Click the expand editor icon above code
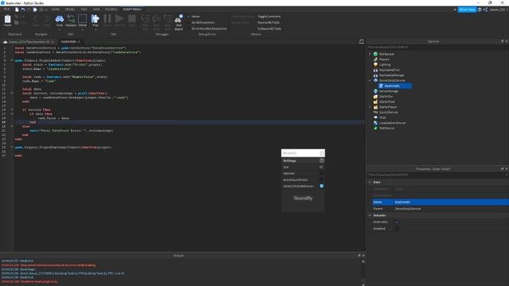509x286 pixels. pos(361,41)
